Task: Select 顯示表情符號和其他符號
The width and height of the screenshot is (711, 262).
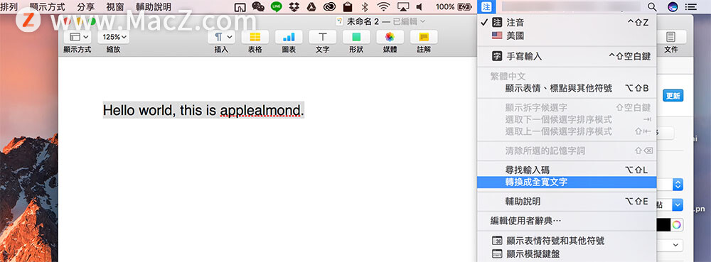Action: [567, 241]
